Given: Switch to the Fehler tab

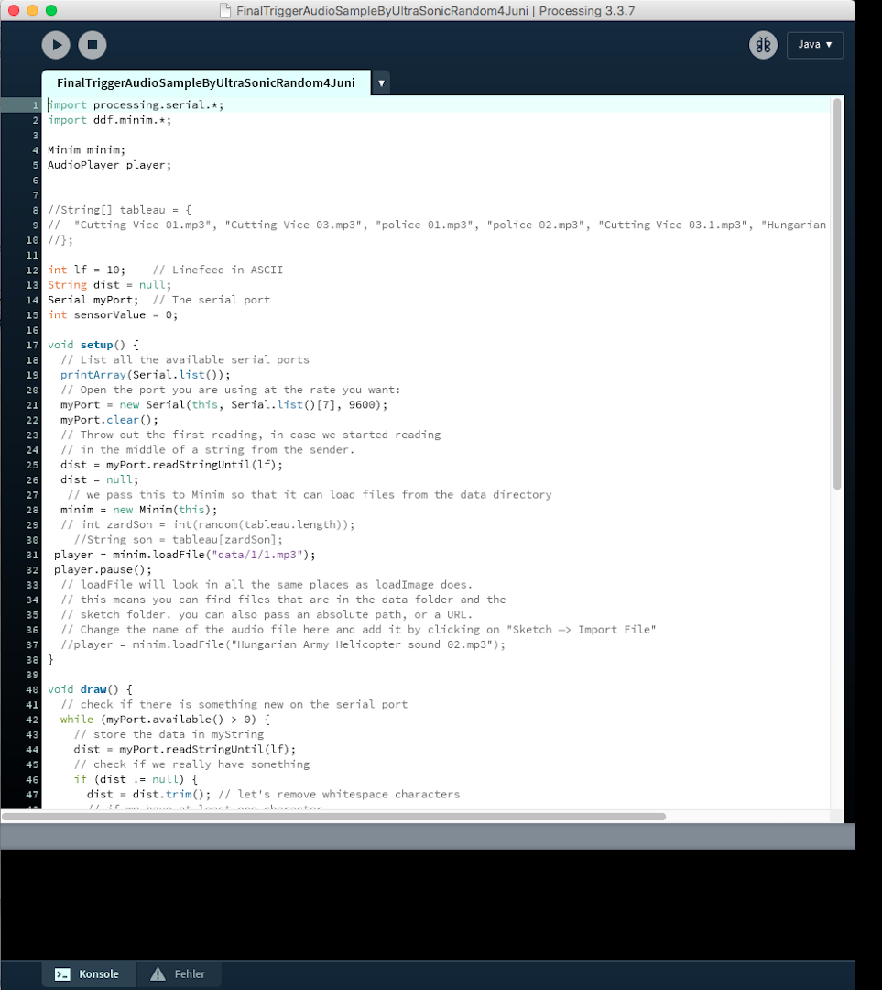Looking at the screenshot, I should click(x=179, y=973).
